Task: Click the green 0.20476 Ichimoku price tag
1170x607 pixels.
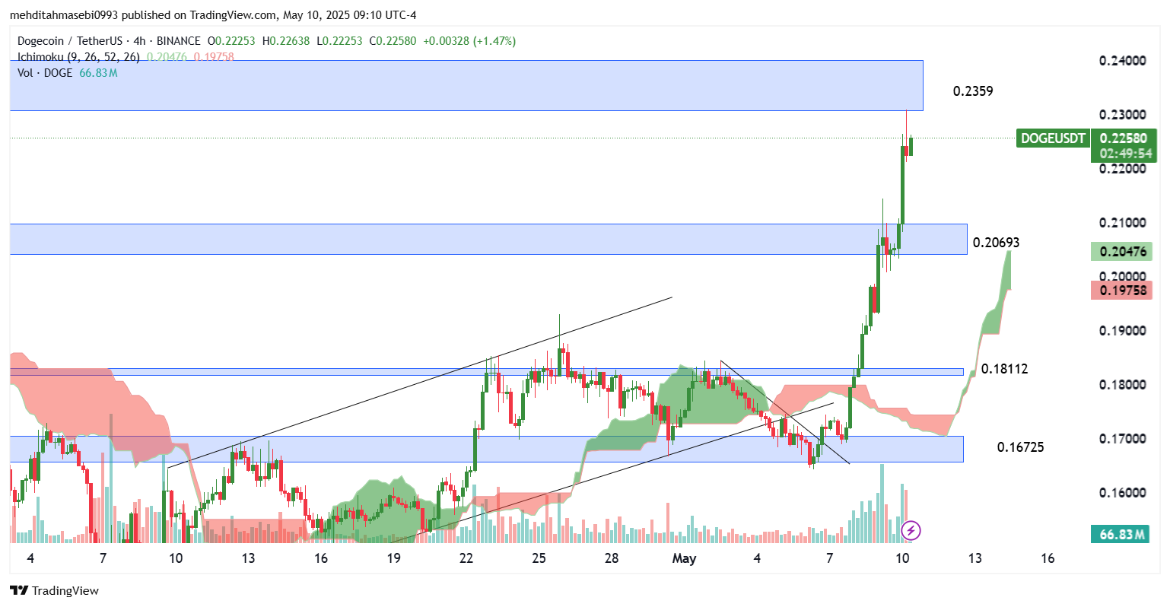Action: tap(1121, 252)
